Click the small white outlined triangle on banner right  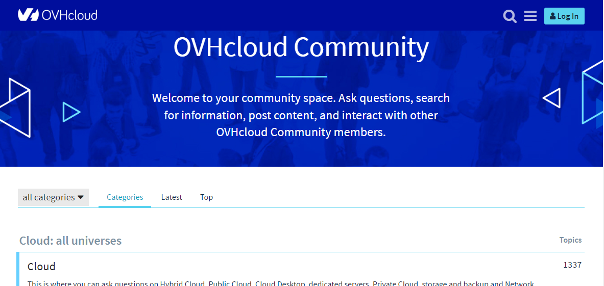552,98
